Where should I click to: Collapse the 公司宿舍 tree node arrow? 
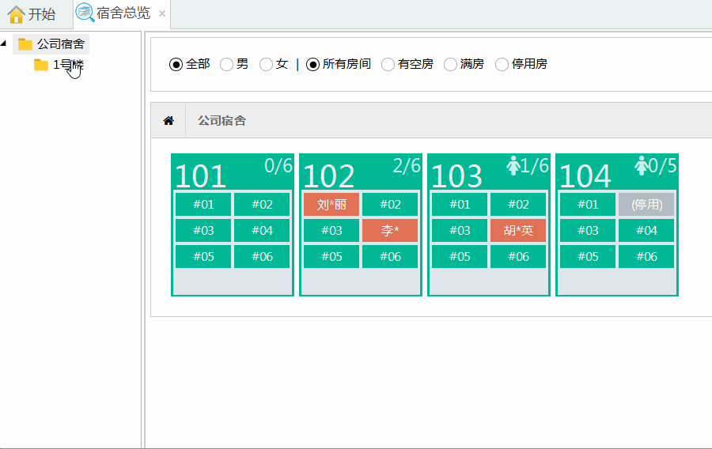coord(4,43)
